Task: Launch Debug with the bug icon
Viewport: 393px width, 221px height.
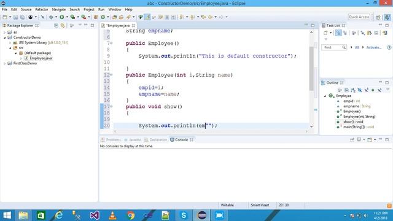Action: 51,17
